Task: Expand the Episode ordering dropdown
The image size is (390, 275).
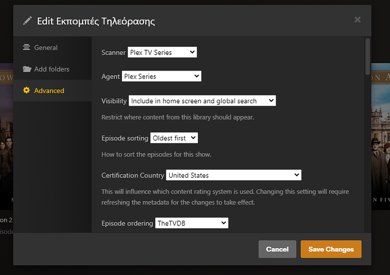Action: 191,223
